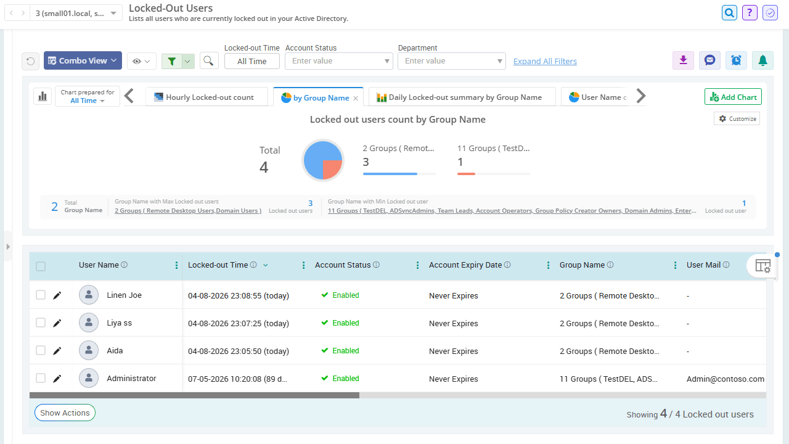789x444 pixels.
Task: Click the purple export download icon
Action: pyautogui.click(x=683, y=60)
